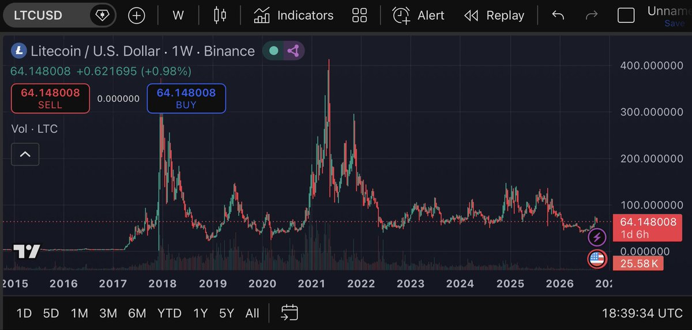Undo the last chart action
The width and height of the screenshot is (692, 330).
coord(558,16)
